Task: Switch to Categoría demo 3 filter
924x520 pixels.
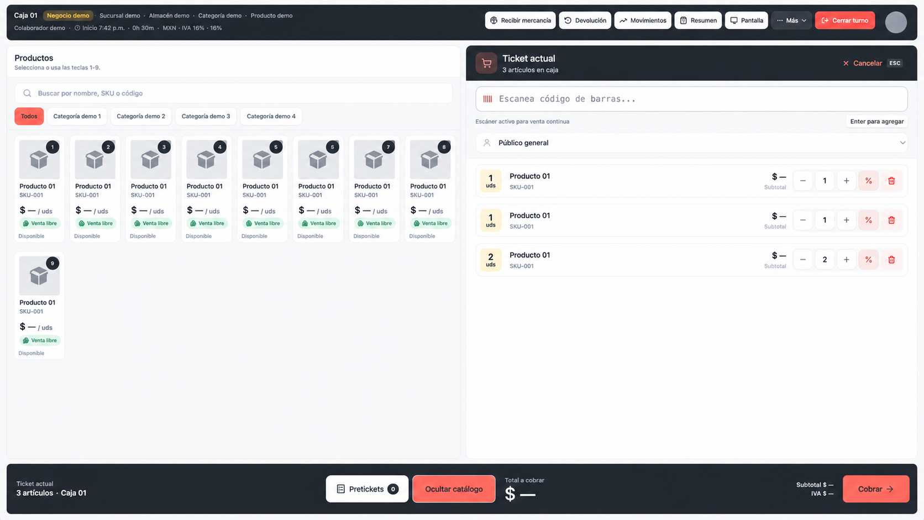Action: point(206,116)
